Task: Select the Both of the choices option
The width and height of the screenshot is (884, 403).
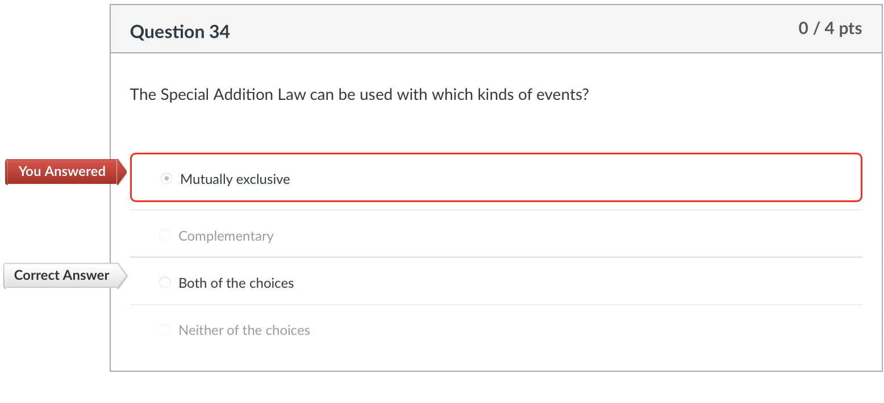Action: click(x=165, y=282)
